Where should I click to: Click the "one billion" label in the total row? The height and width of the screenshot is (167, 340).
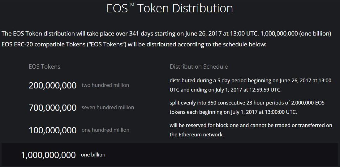tap(93, 155)
